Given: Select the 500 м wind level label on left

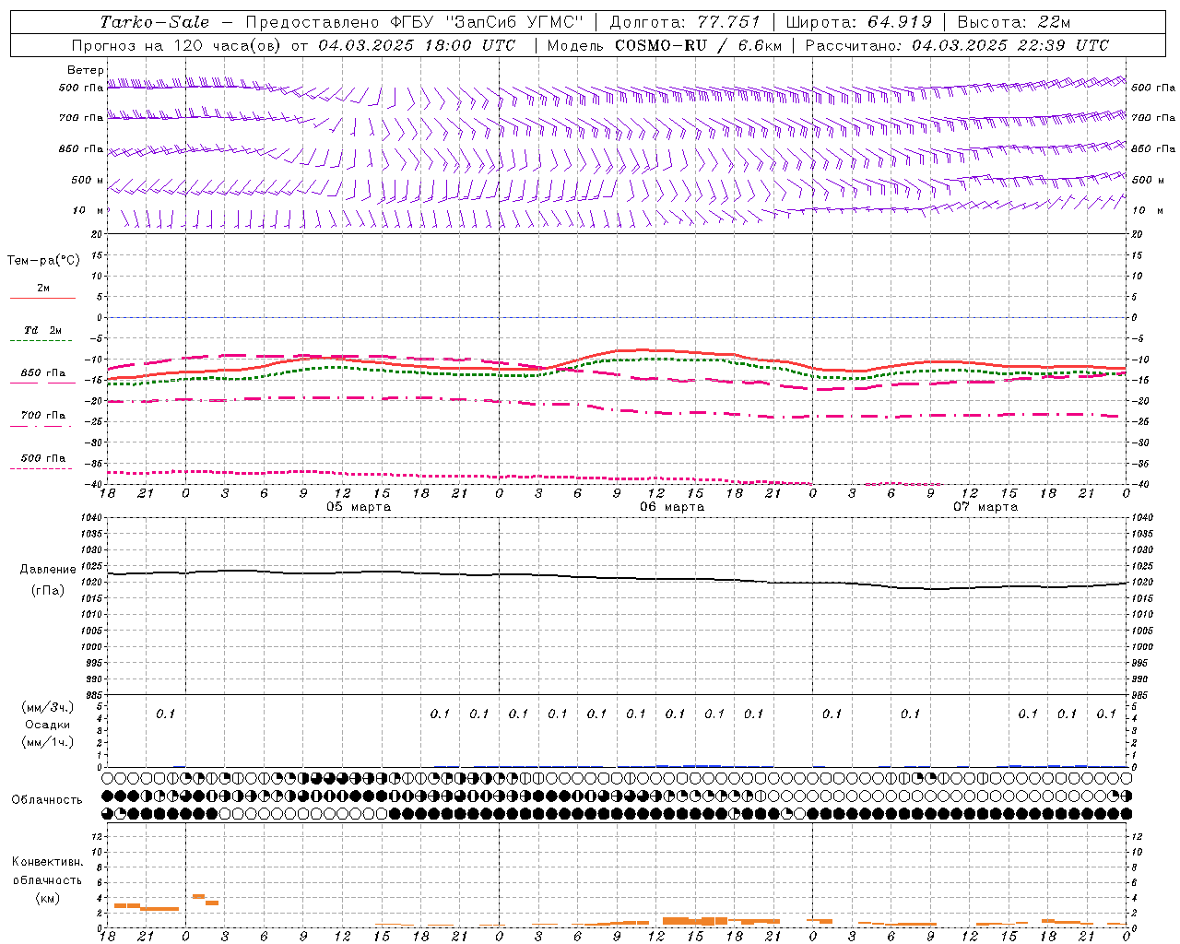Looking at the screenshot, I should coord(88,180).
